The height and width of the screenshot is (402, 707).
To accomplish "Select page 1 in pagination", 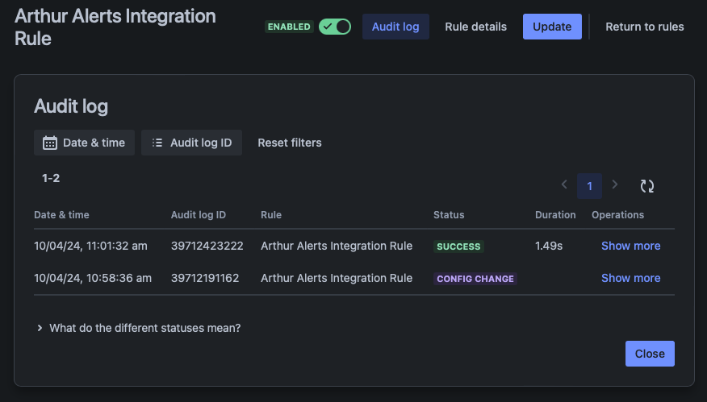I will (589, 186).
